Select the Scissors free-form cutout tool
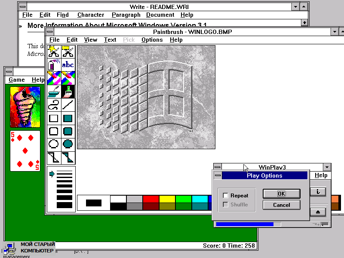The width and height of the screenshot is (344, 258). coord(54,52)
